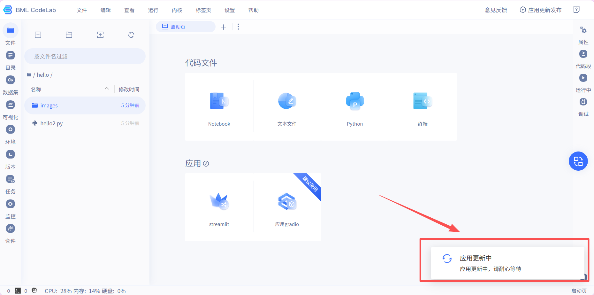Open the 设置 menu
The height and width of the screenshot is (295, 594).
[x=230, y=10]
